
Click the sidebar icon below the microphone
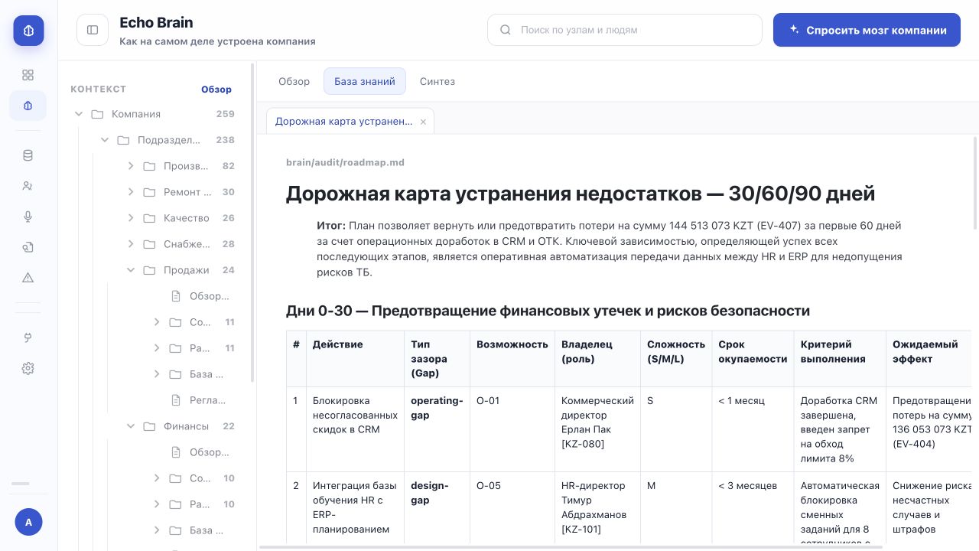pos(28,247)
